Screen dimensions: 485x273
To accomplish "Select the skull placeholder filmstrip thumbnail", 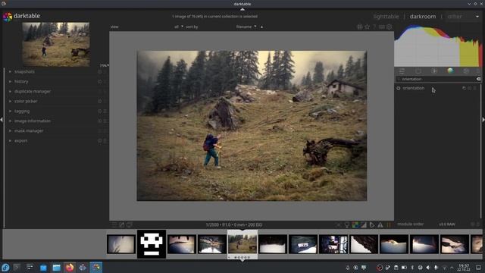I will tap(152, 244).
